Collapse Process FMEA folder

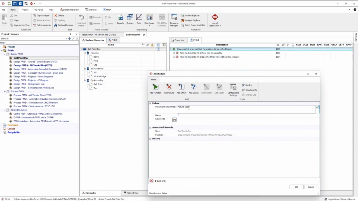click(x=5, y=91)
